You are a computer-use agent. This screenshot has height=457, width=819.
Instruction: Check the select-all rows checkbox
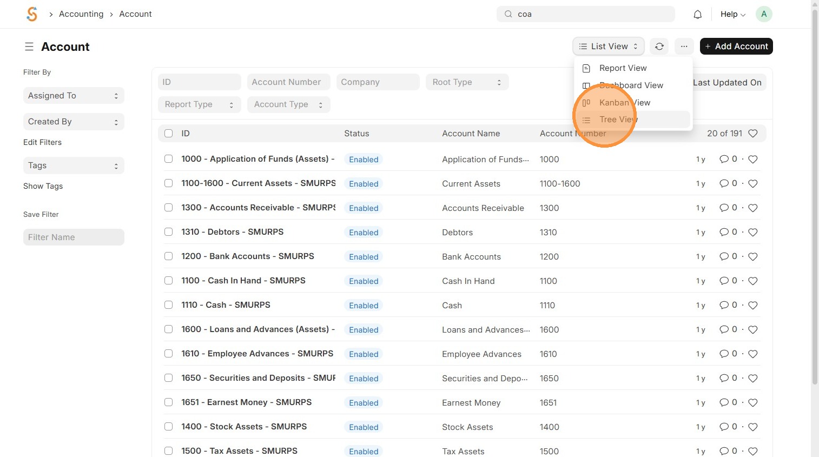click(169, 134)
